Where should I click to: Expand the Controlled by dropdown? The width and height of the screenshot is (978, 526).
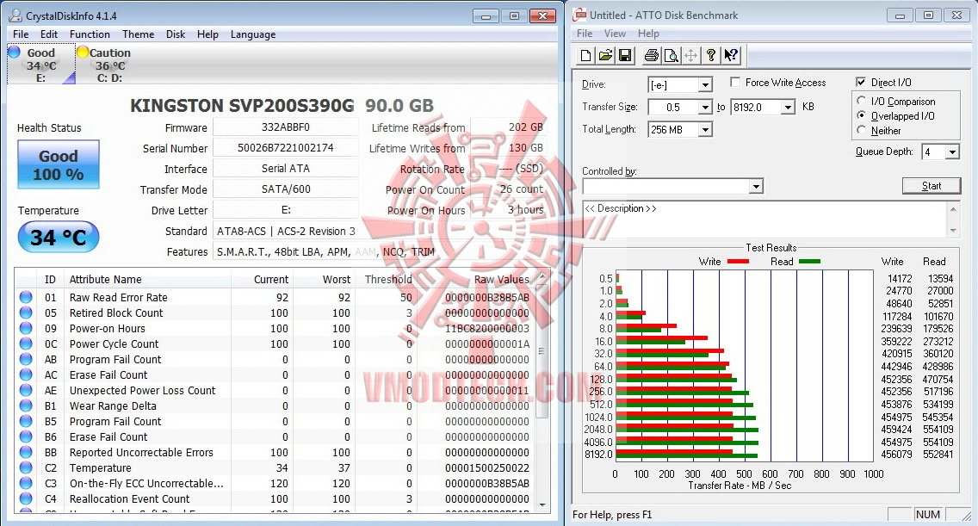click(756, 186)
